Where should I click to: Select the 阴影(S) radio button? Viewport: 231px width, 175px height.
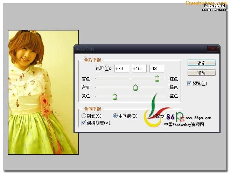84,116
